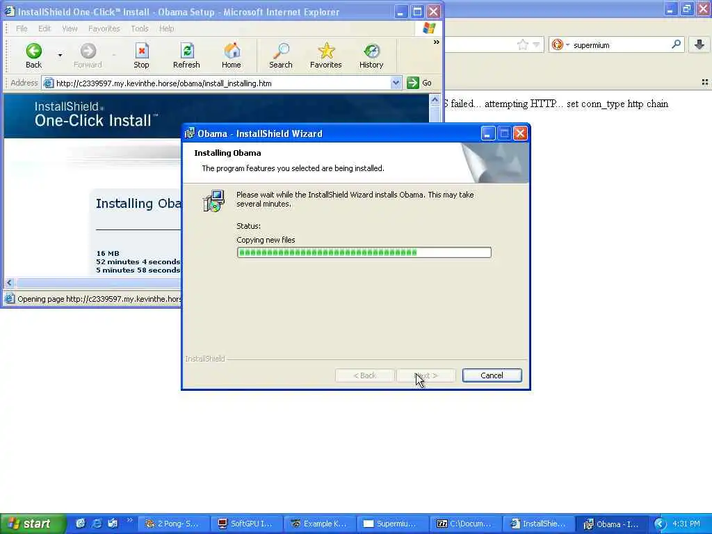The width and height of the screenshot is (712, 534).
Task: Expand the IE toolbar overflow chevron
Action: [437, 42]
